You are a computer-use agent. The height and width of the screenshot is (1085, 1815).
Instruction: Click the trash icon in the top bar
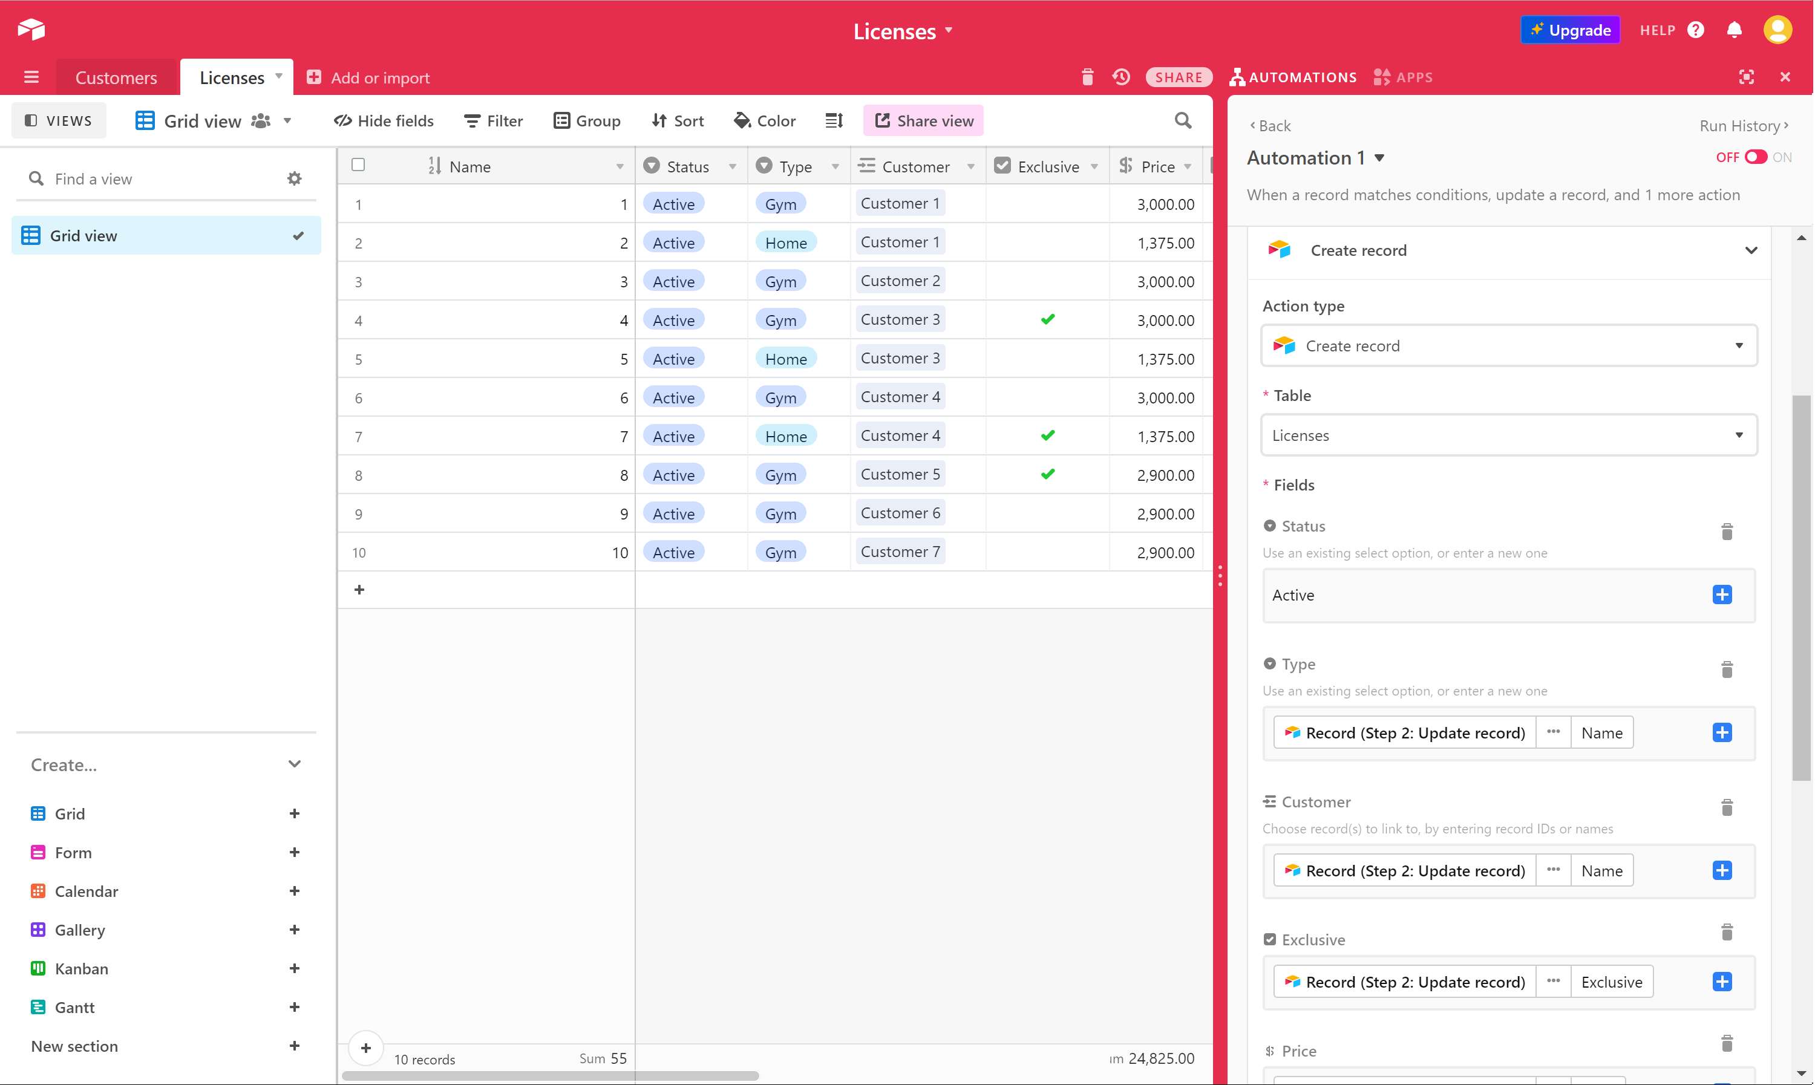[x=1087, y=77]
